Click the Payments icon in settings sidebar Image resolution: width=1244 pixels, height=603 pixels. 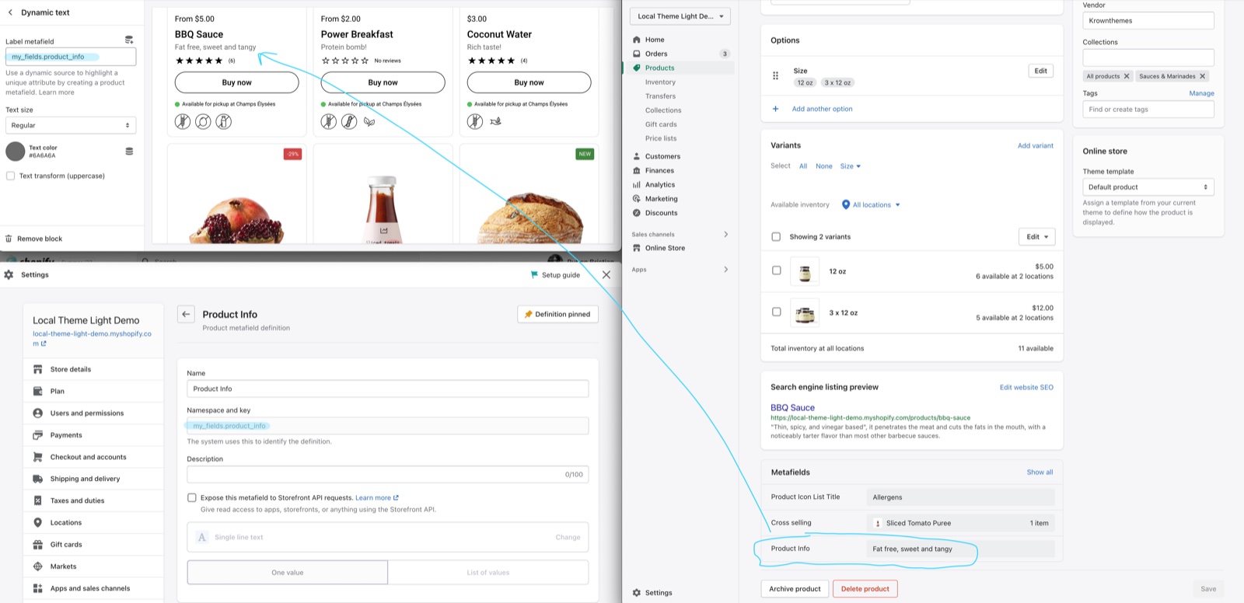click(x=37, y=435)
